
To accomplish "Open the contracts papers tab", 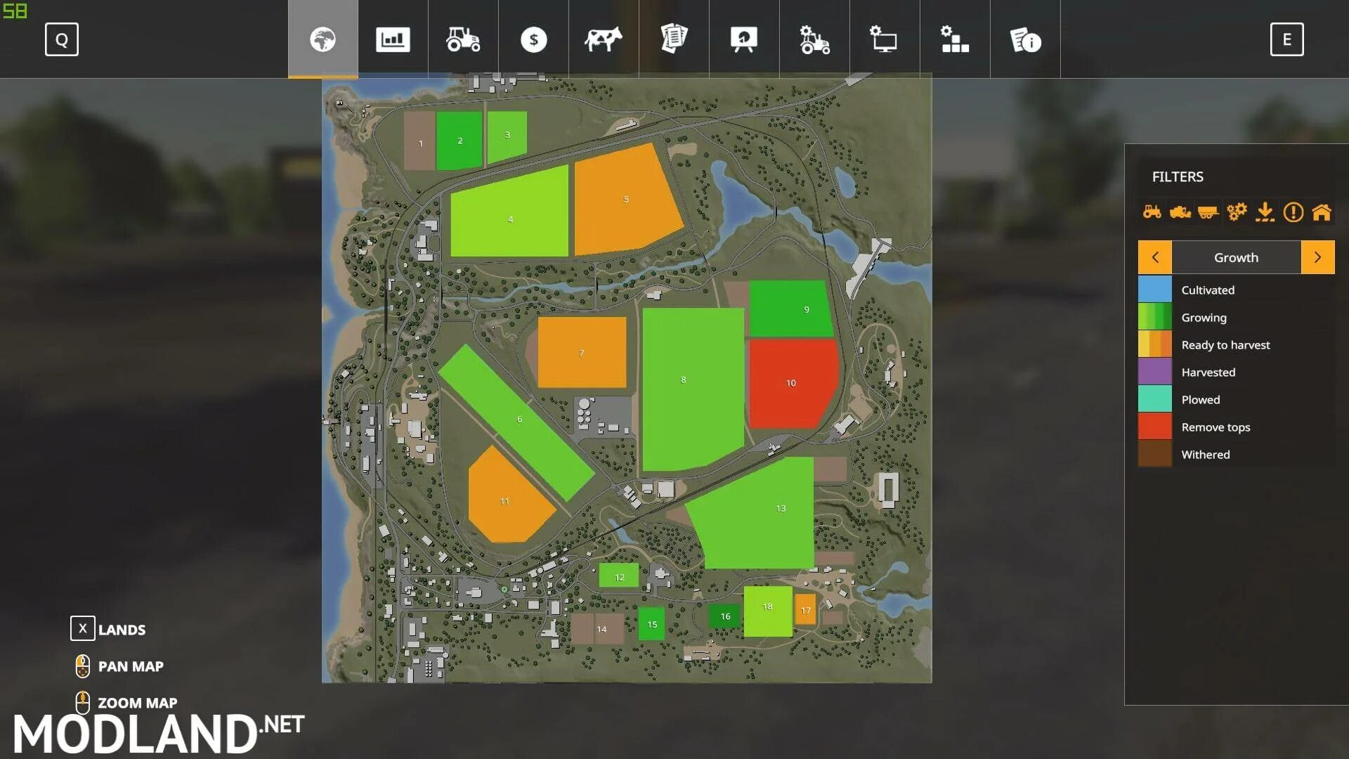I will pos(674,39).
